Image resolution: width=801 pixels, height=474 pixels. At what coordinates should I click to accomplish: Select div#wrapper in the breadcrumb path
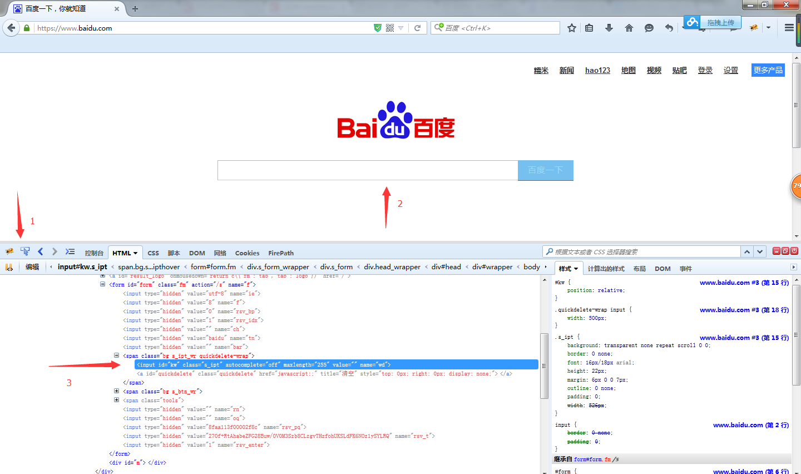click(x=492, y=267)
